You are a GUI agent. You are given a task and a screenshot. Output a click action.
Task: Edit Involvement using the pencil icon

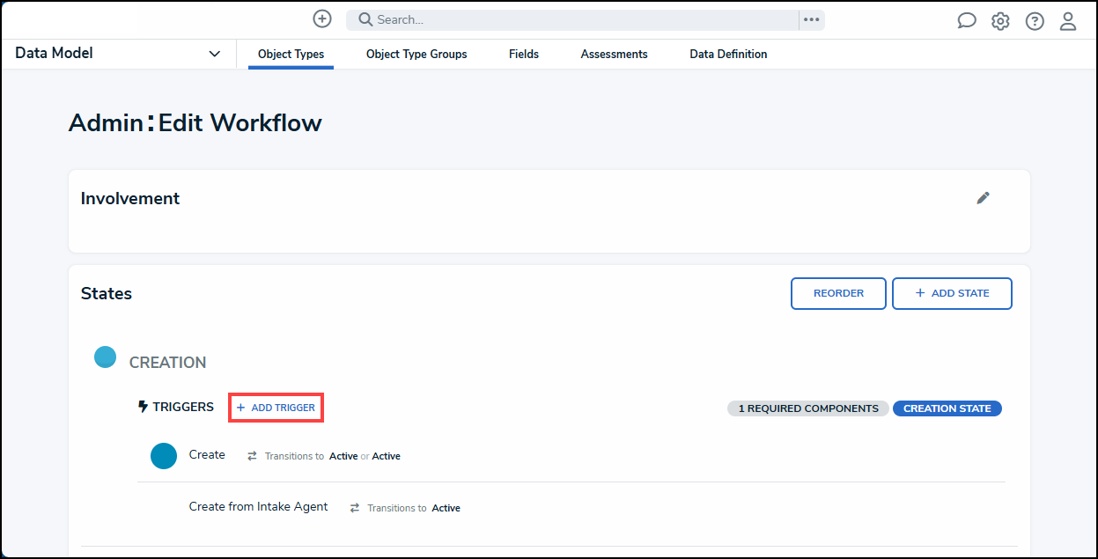click(984, 198)
